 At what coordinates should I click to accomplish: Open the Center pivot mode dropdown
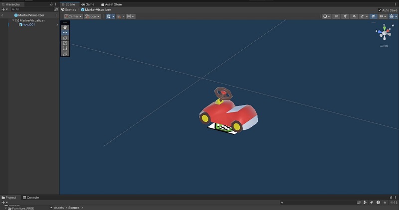[x=72, y=16]
